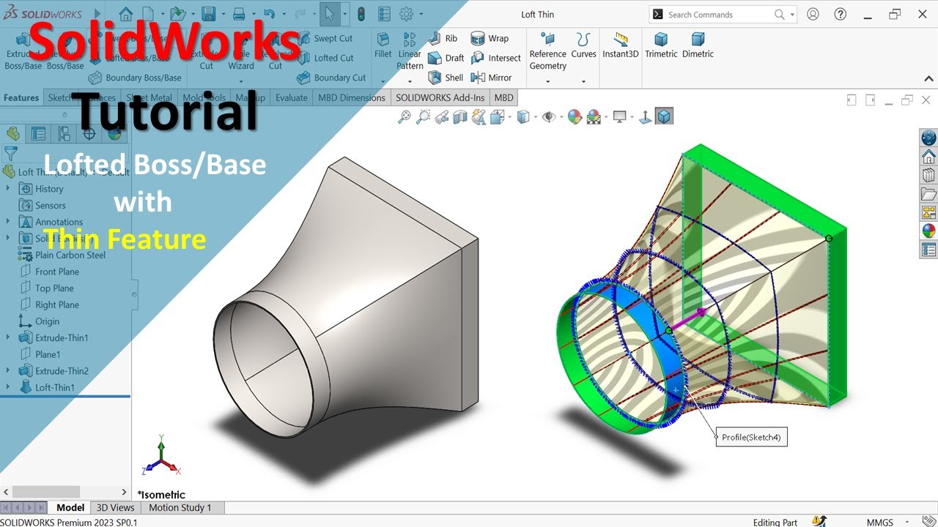Image resolution: width=938 pixels, height=527 pixels.
Task: Collapse the CommandManager ribbon chevron
Action: click(928, 78)
